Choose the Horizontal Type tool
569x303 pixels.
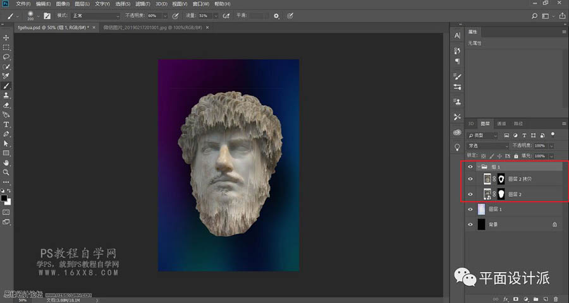coord(6,124)
